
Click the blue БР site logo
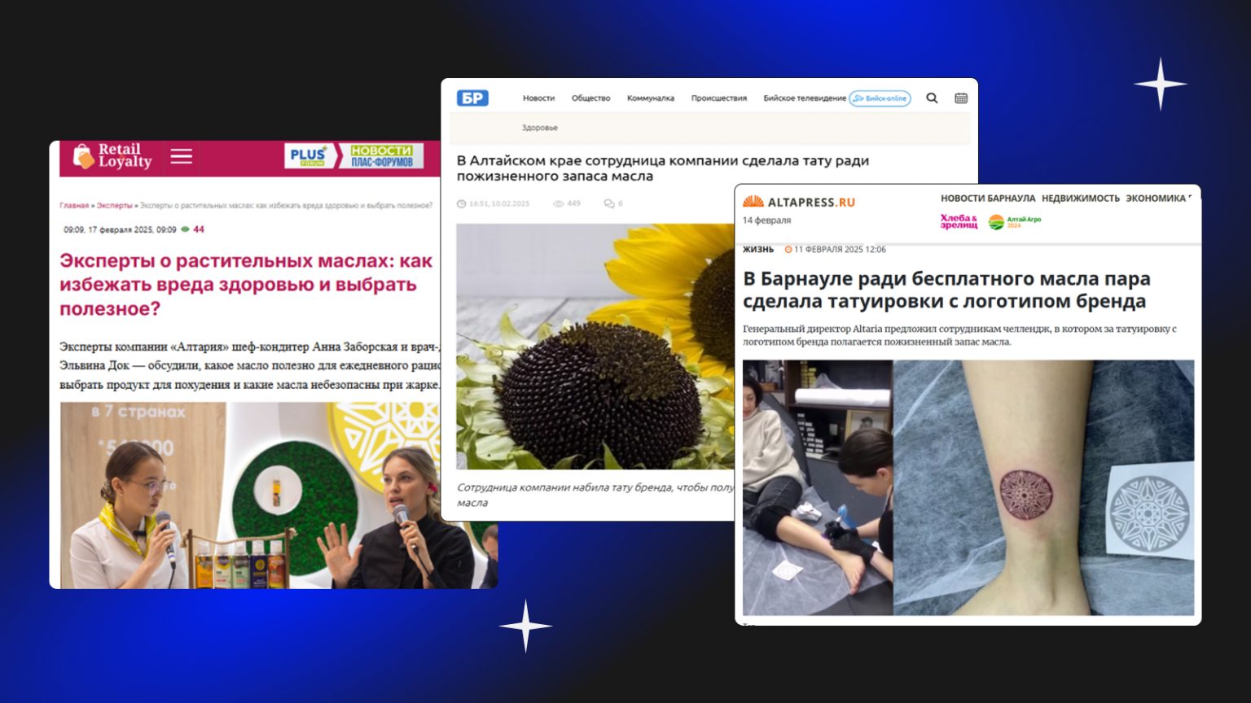tap(472, 98)
